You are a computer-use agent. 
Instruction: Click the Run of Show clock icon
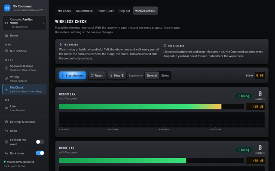coord(6,51)
